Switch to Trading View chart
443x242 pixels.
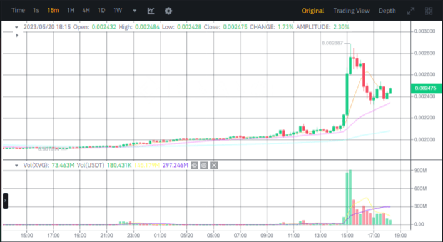(x=352, y=11)
